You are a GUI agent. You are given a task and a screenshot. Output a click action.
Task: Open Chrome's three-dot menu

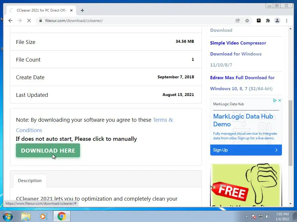(287, 21)
